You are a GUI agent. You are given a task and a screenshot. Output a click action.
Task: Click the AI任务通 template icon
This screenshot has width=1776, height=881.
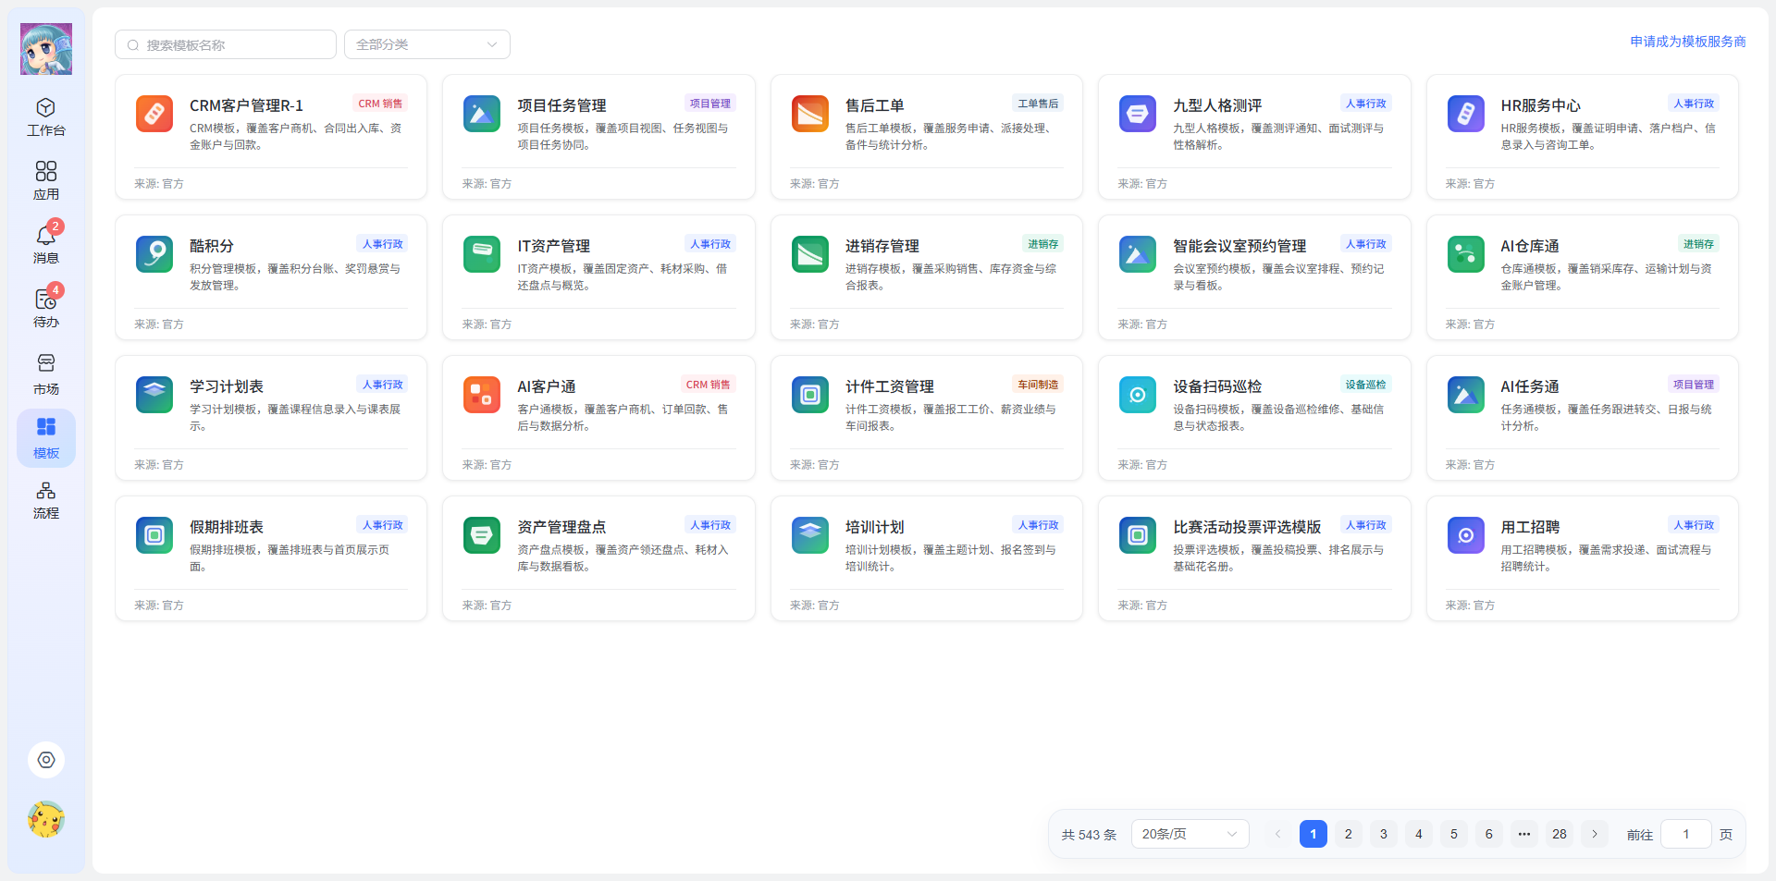pyautogui.click(x=1466, y=395)
